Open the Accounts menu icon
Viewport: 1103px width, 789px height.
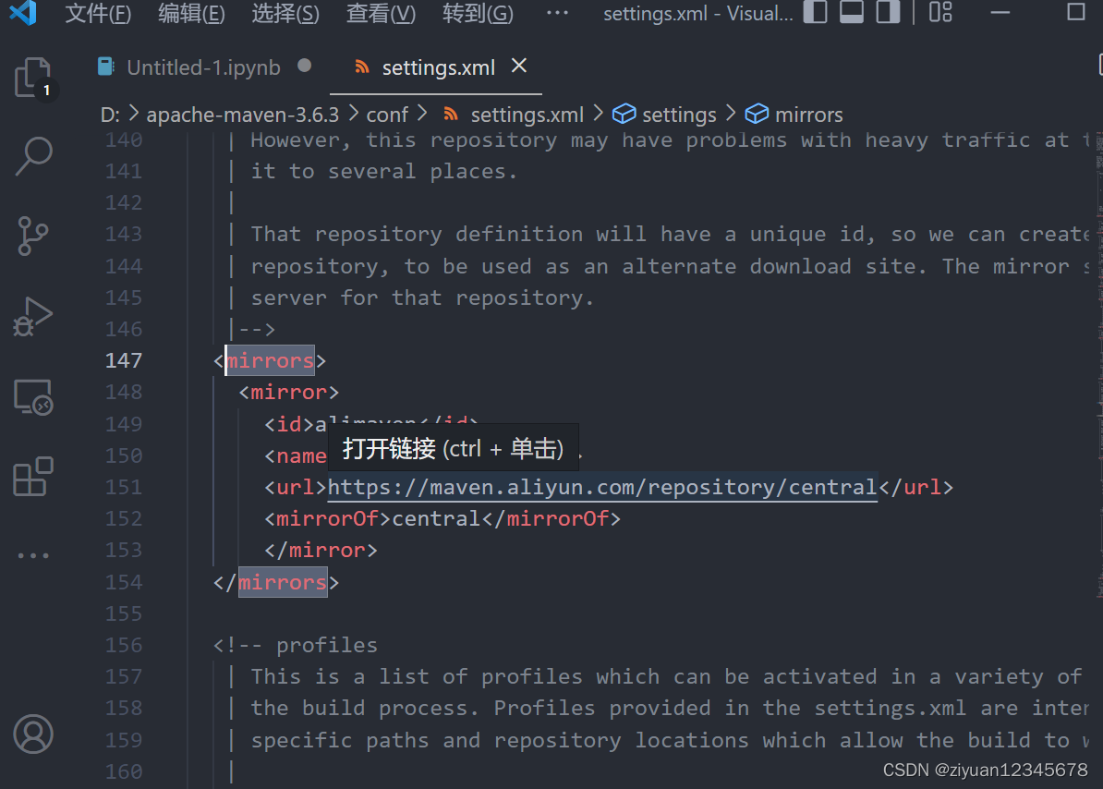pos(33,734)
